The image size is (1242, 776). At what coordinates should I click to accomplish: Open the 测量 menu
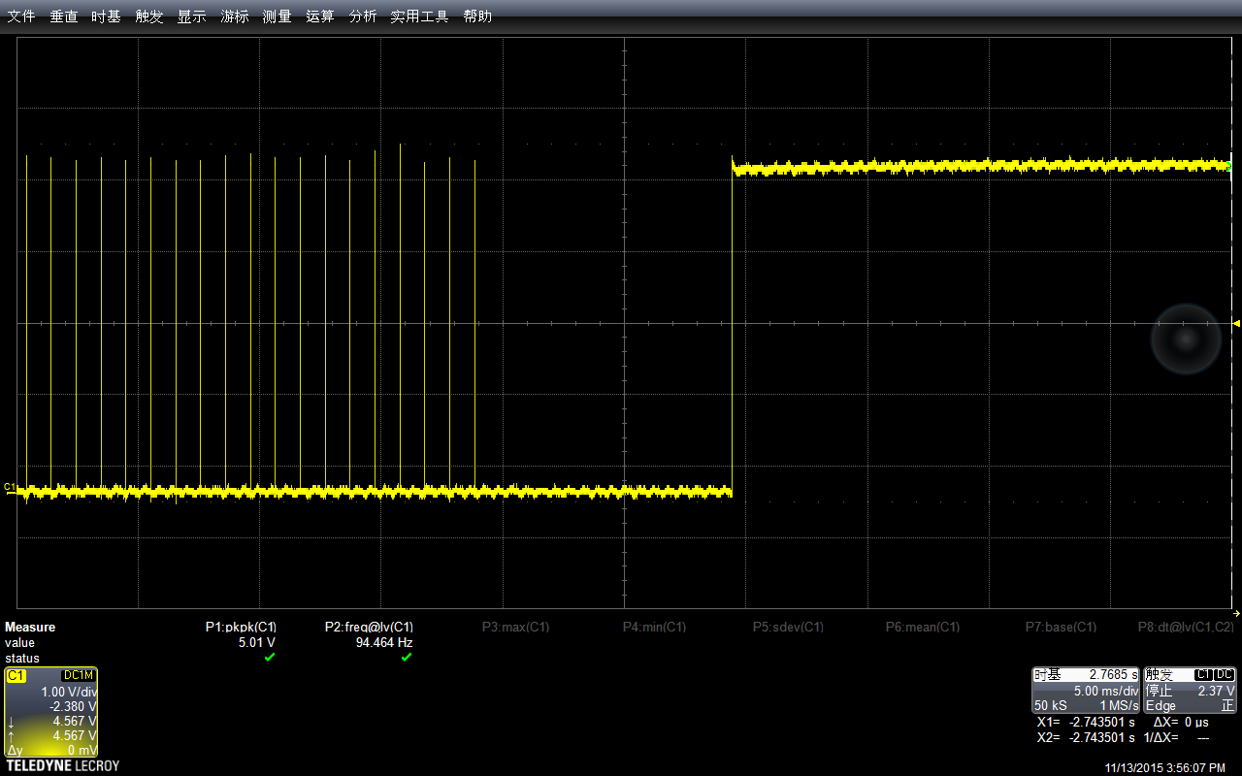click(278, 16)
